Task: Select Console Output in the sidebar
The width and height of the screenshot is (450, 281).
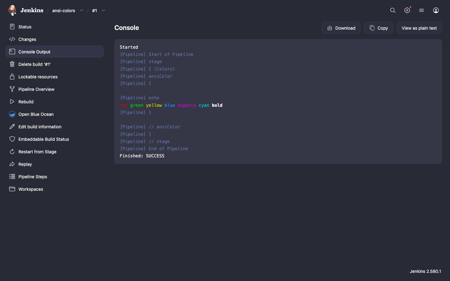Action: [x=55, y=52]
